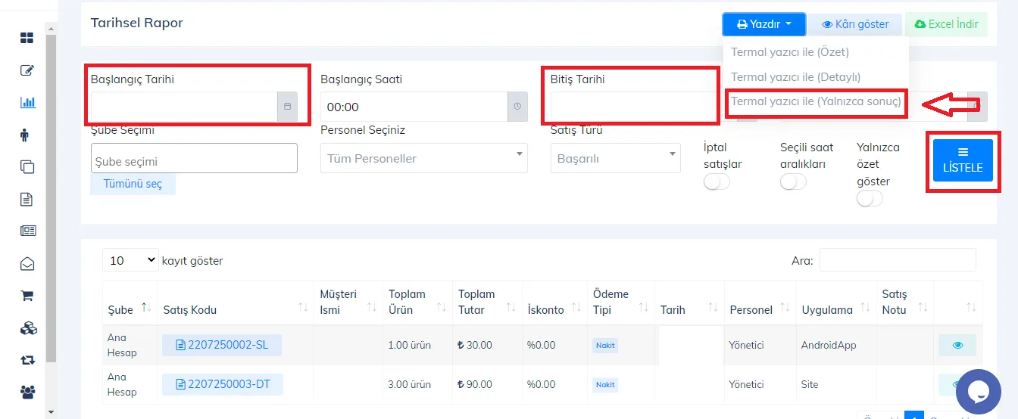Click the Başlangıç Tarihi date input
This screenshot has height=419, width=1018.
[184, 107]
